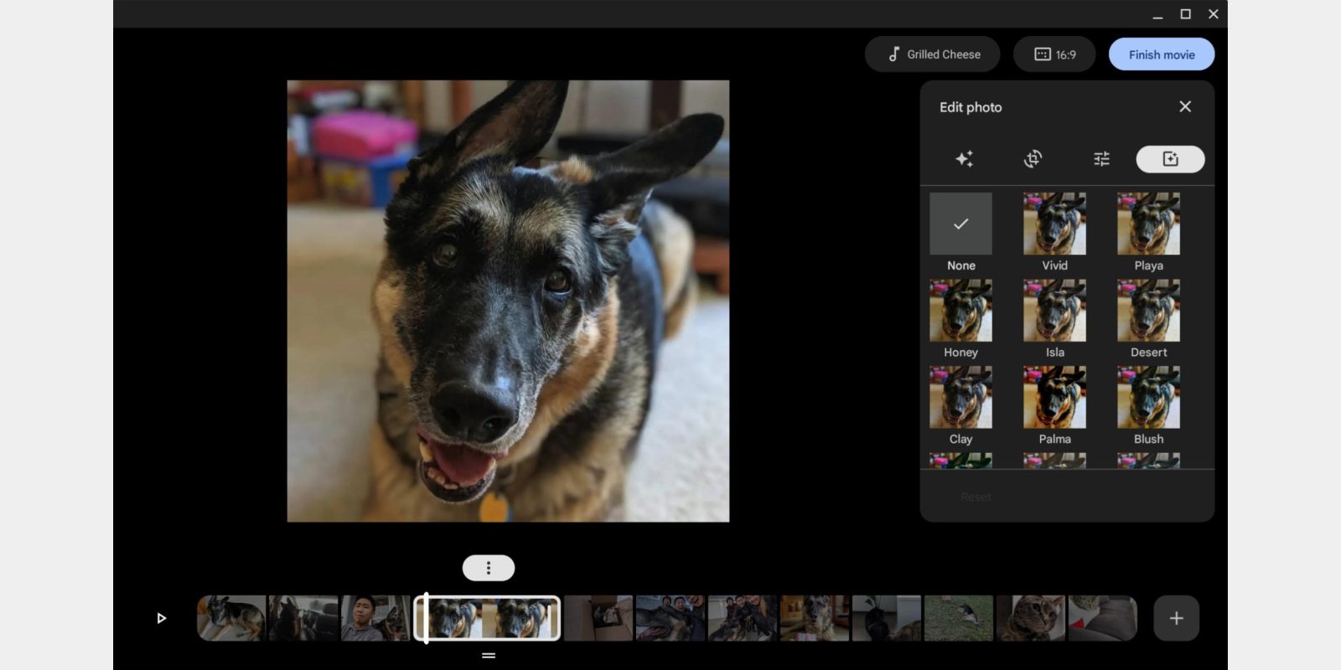1341x670 pixels.
Task: Open the Adjust sliders tab
Action: [1101, 159]
